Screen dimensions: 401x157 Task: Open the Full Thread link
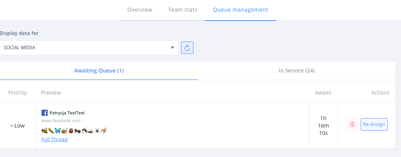point(54,140)
